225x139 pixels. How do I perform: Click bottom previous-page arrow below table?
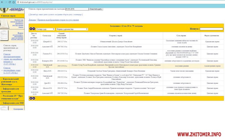coord(30,98)
